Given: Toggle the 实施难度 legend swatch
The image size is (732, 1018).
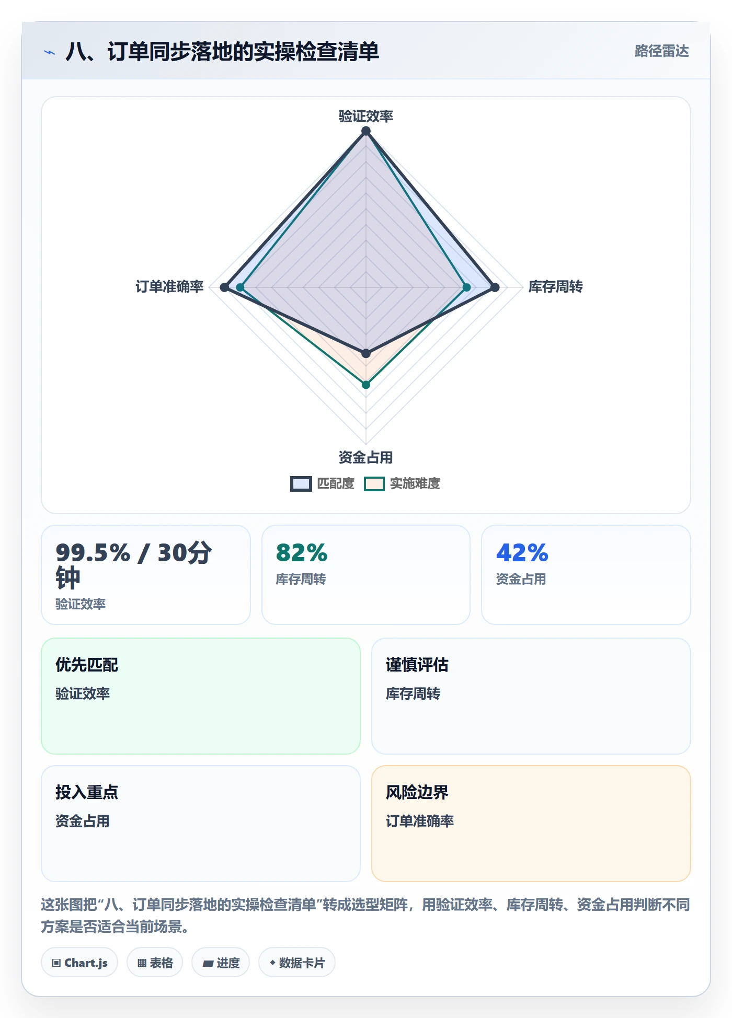Looking at the screenshot, I should click(x=374, y=484).
